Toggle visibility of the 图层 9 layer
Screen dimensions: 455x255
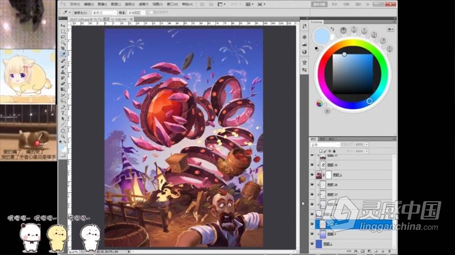pos(312,234)
